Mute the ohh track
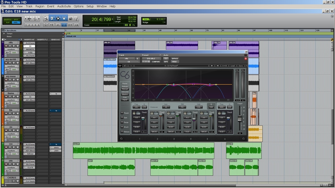The width and height of the screenshot is (335, 188). pyautogui.click(x=17, y=164)
